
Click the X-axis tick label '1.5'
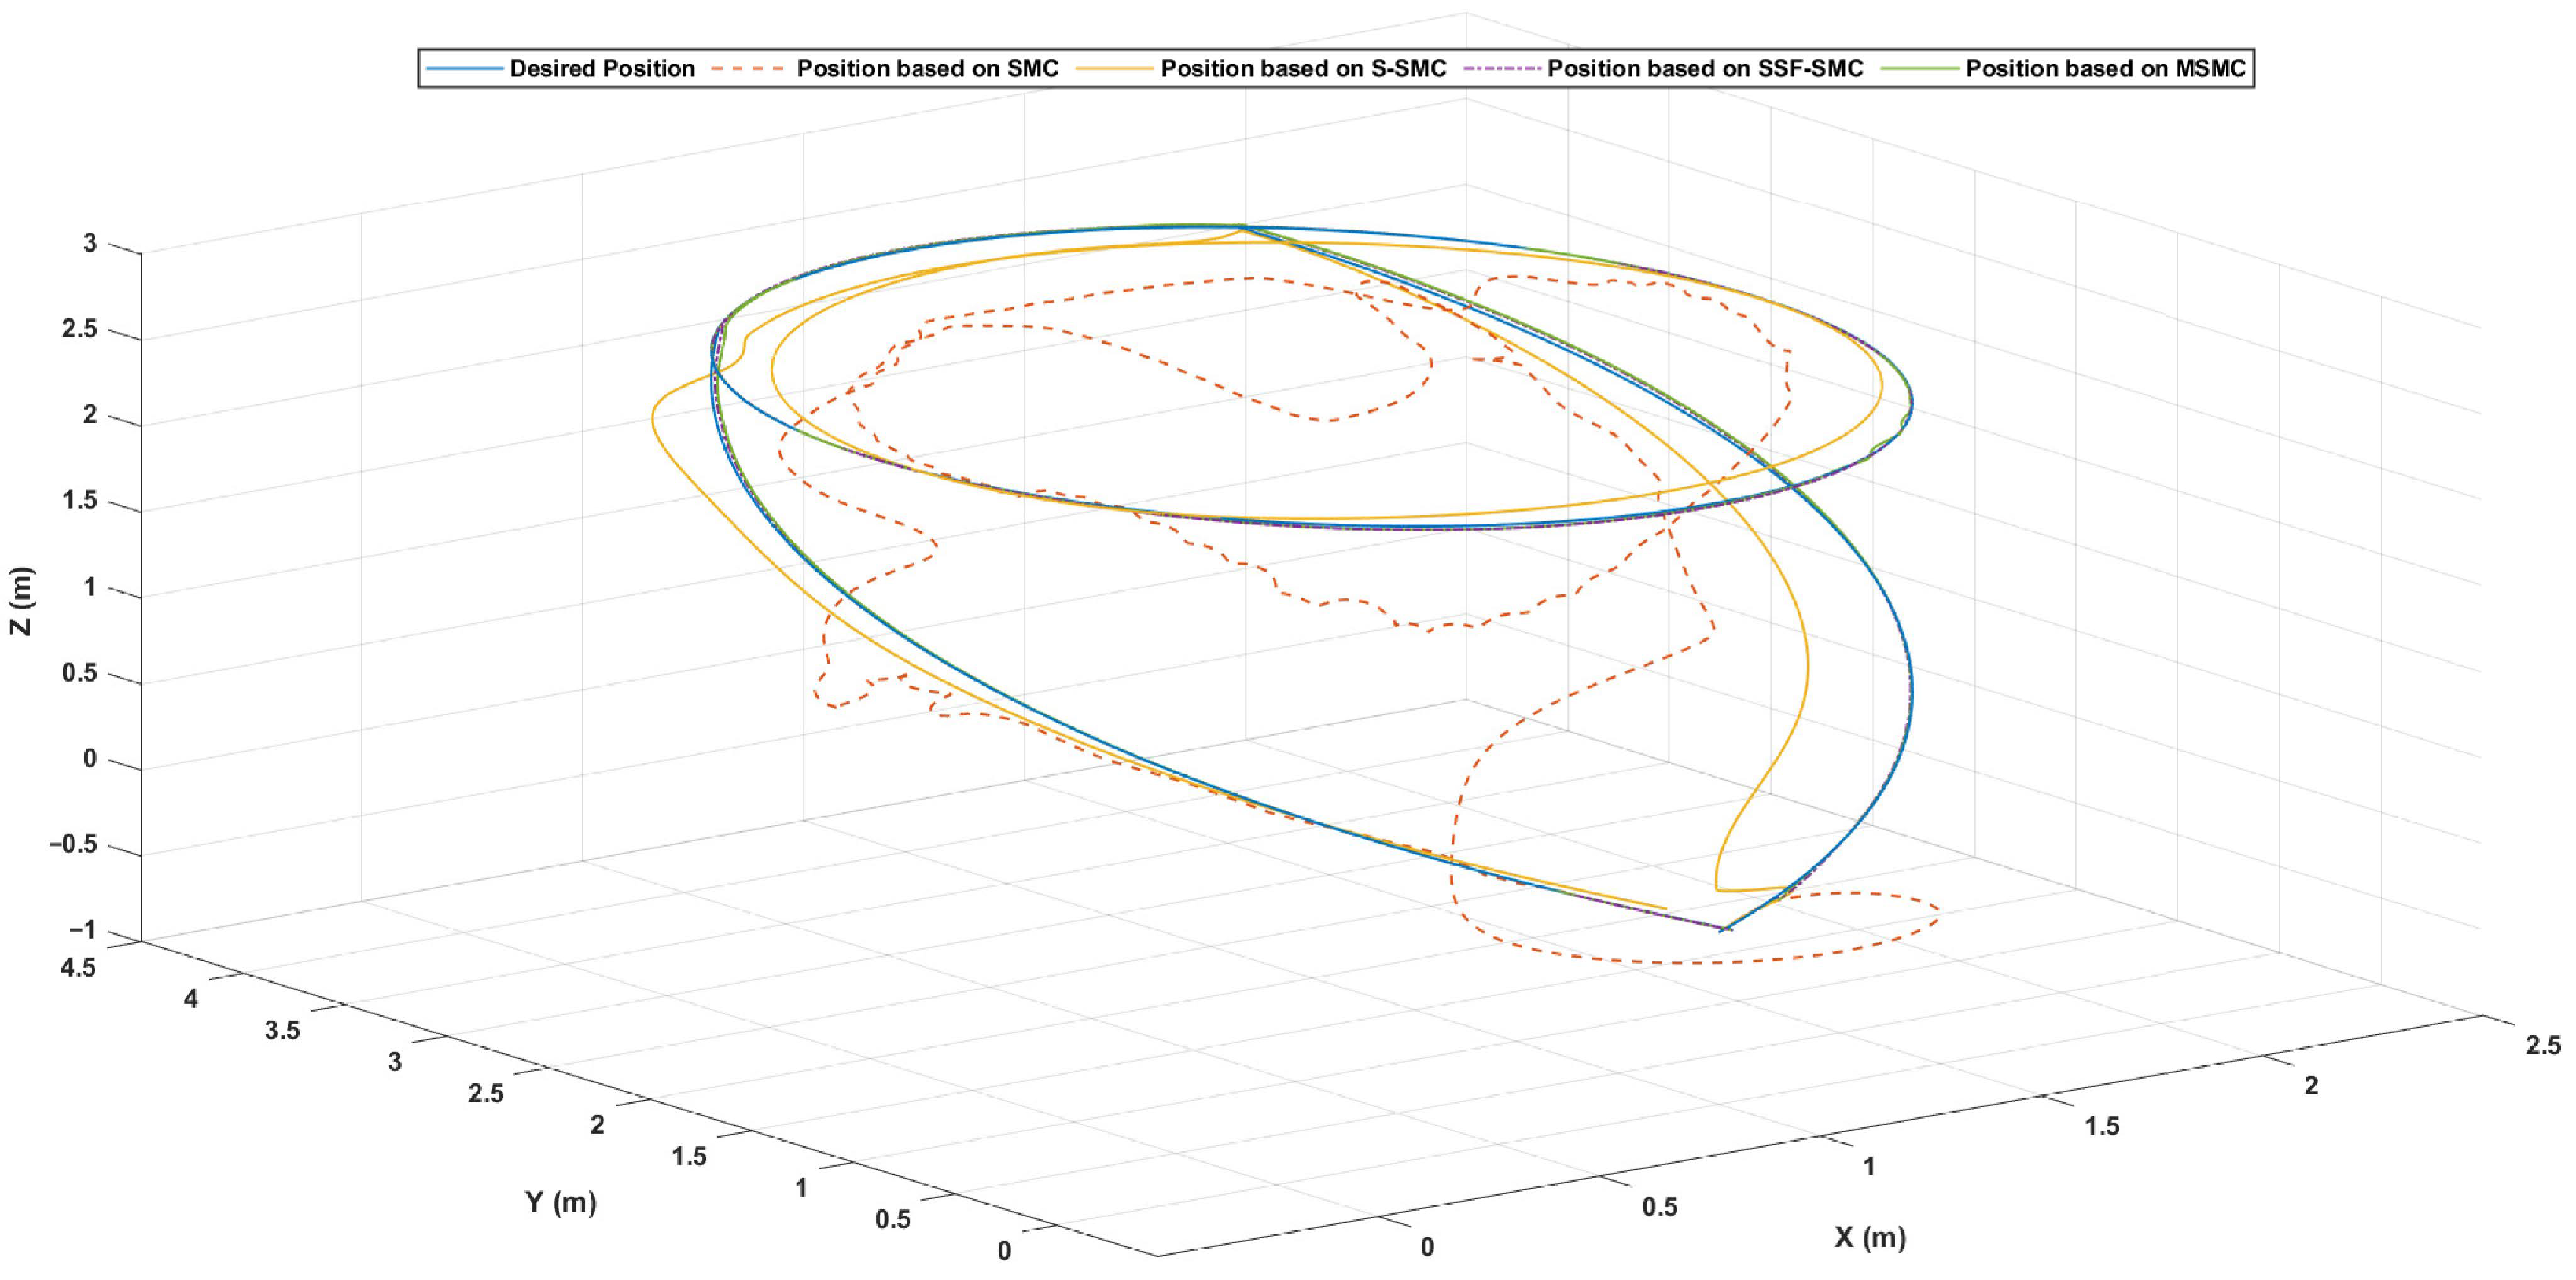click(2101, 1126)
